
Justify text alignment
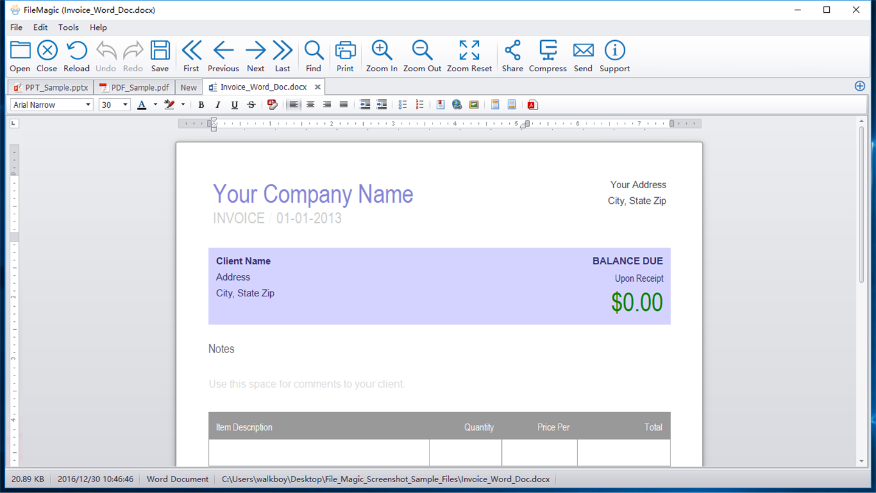[344, 105]
